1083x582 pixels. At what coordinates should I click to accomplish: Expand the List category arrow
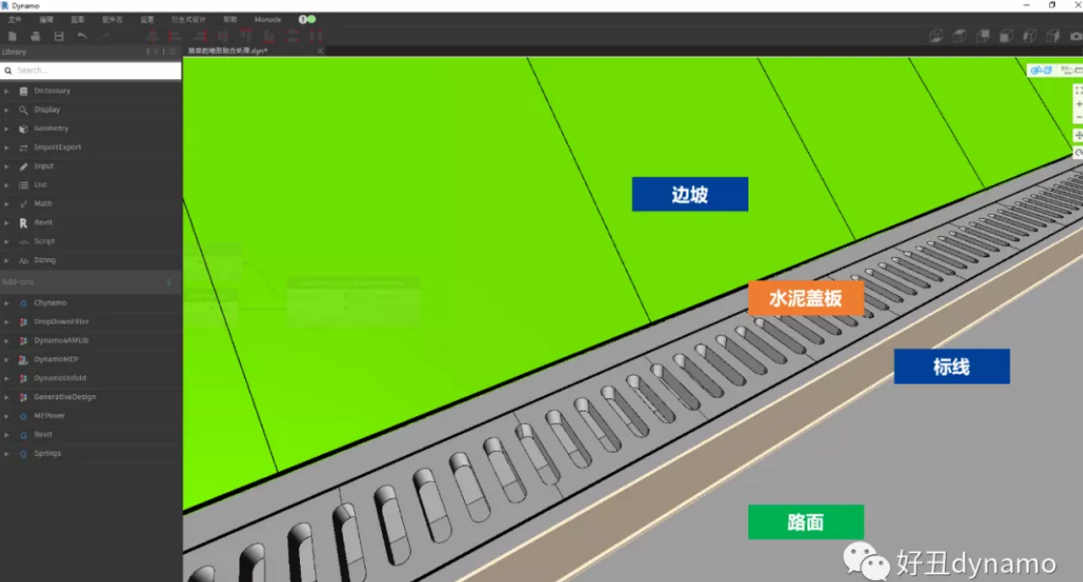click(6, 185)
